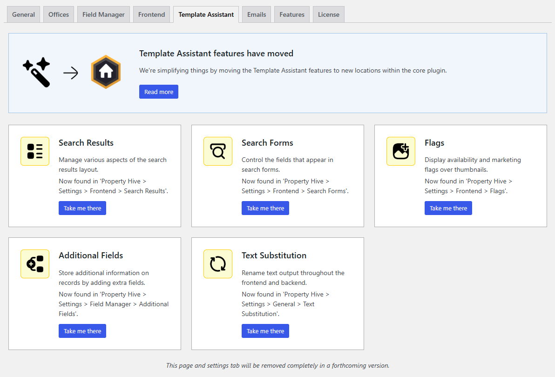Click Take me there under Search Results

click(82, 208)
